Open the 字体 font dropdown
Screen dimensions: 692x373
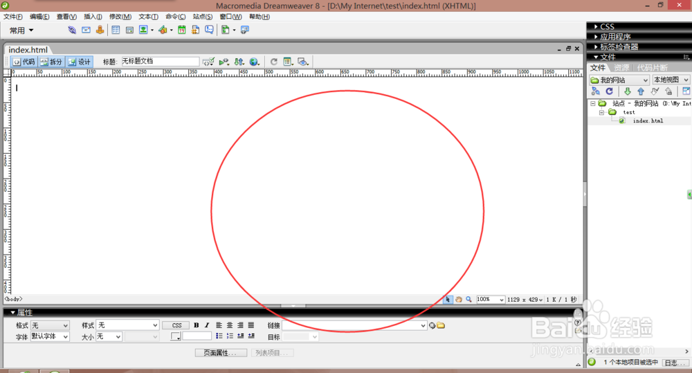pos(50,336)
